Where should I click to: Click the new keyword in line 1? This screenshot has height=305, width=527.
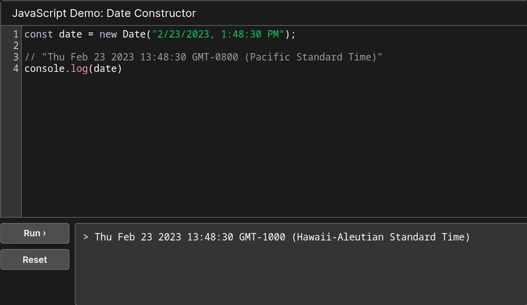click(x=108, y=34)
